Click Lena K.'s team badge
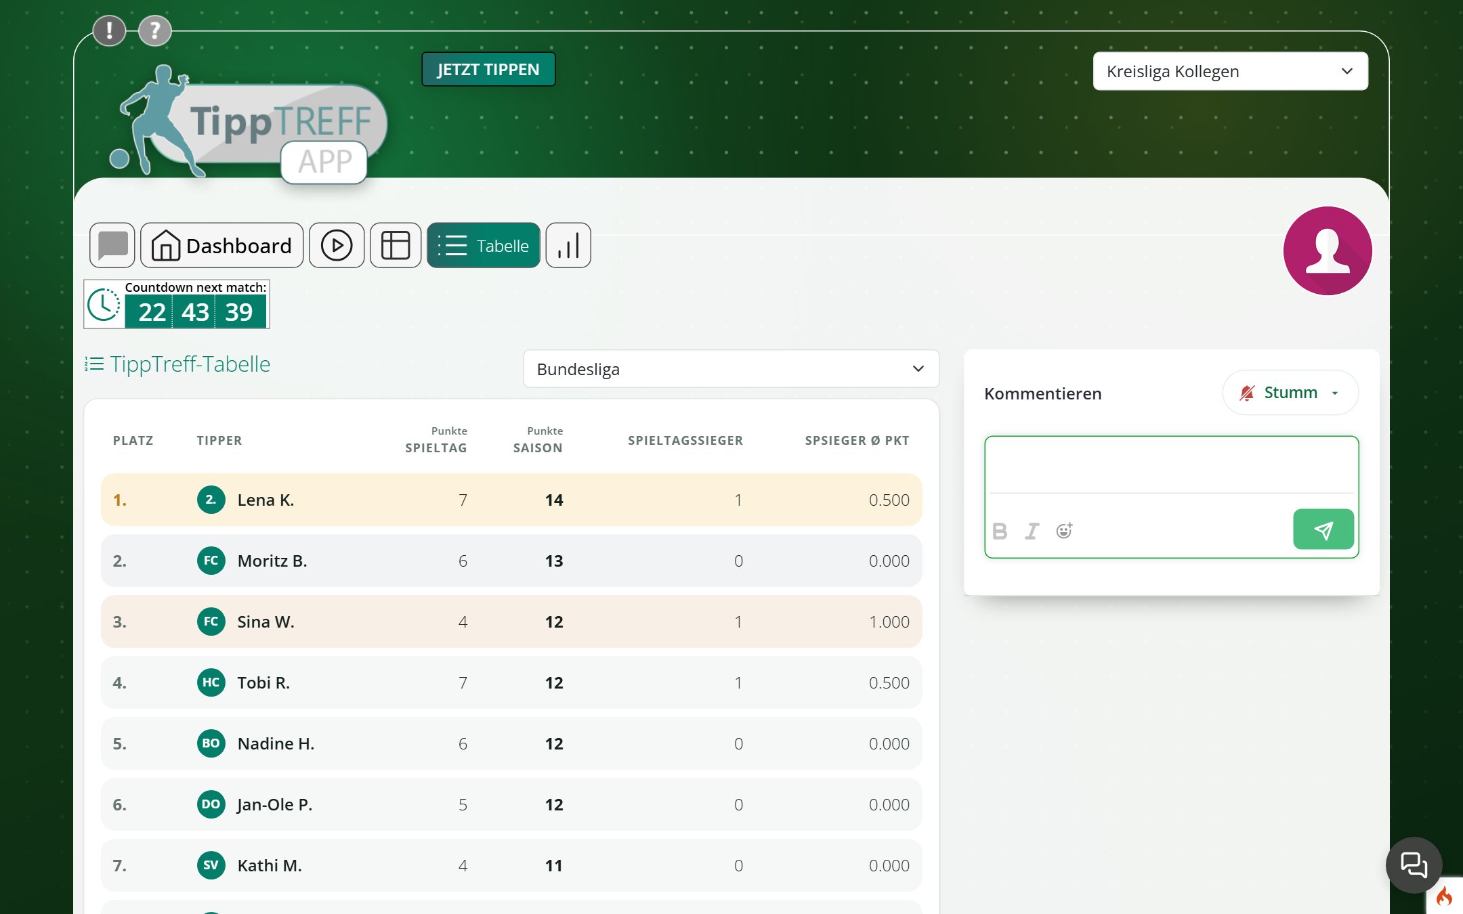The image size is (1463, 914). (211, 500)
